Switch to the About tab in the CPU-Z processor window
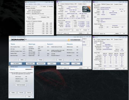The image size is (129, 100). tap(84, 4)
